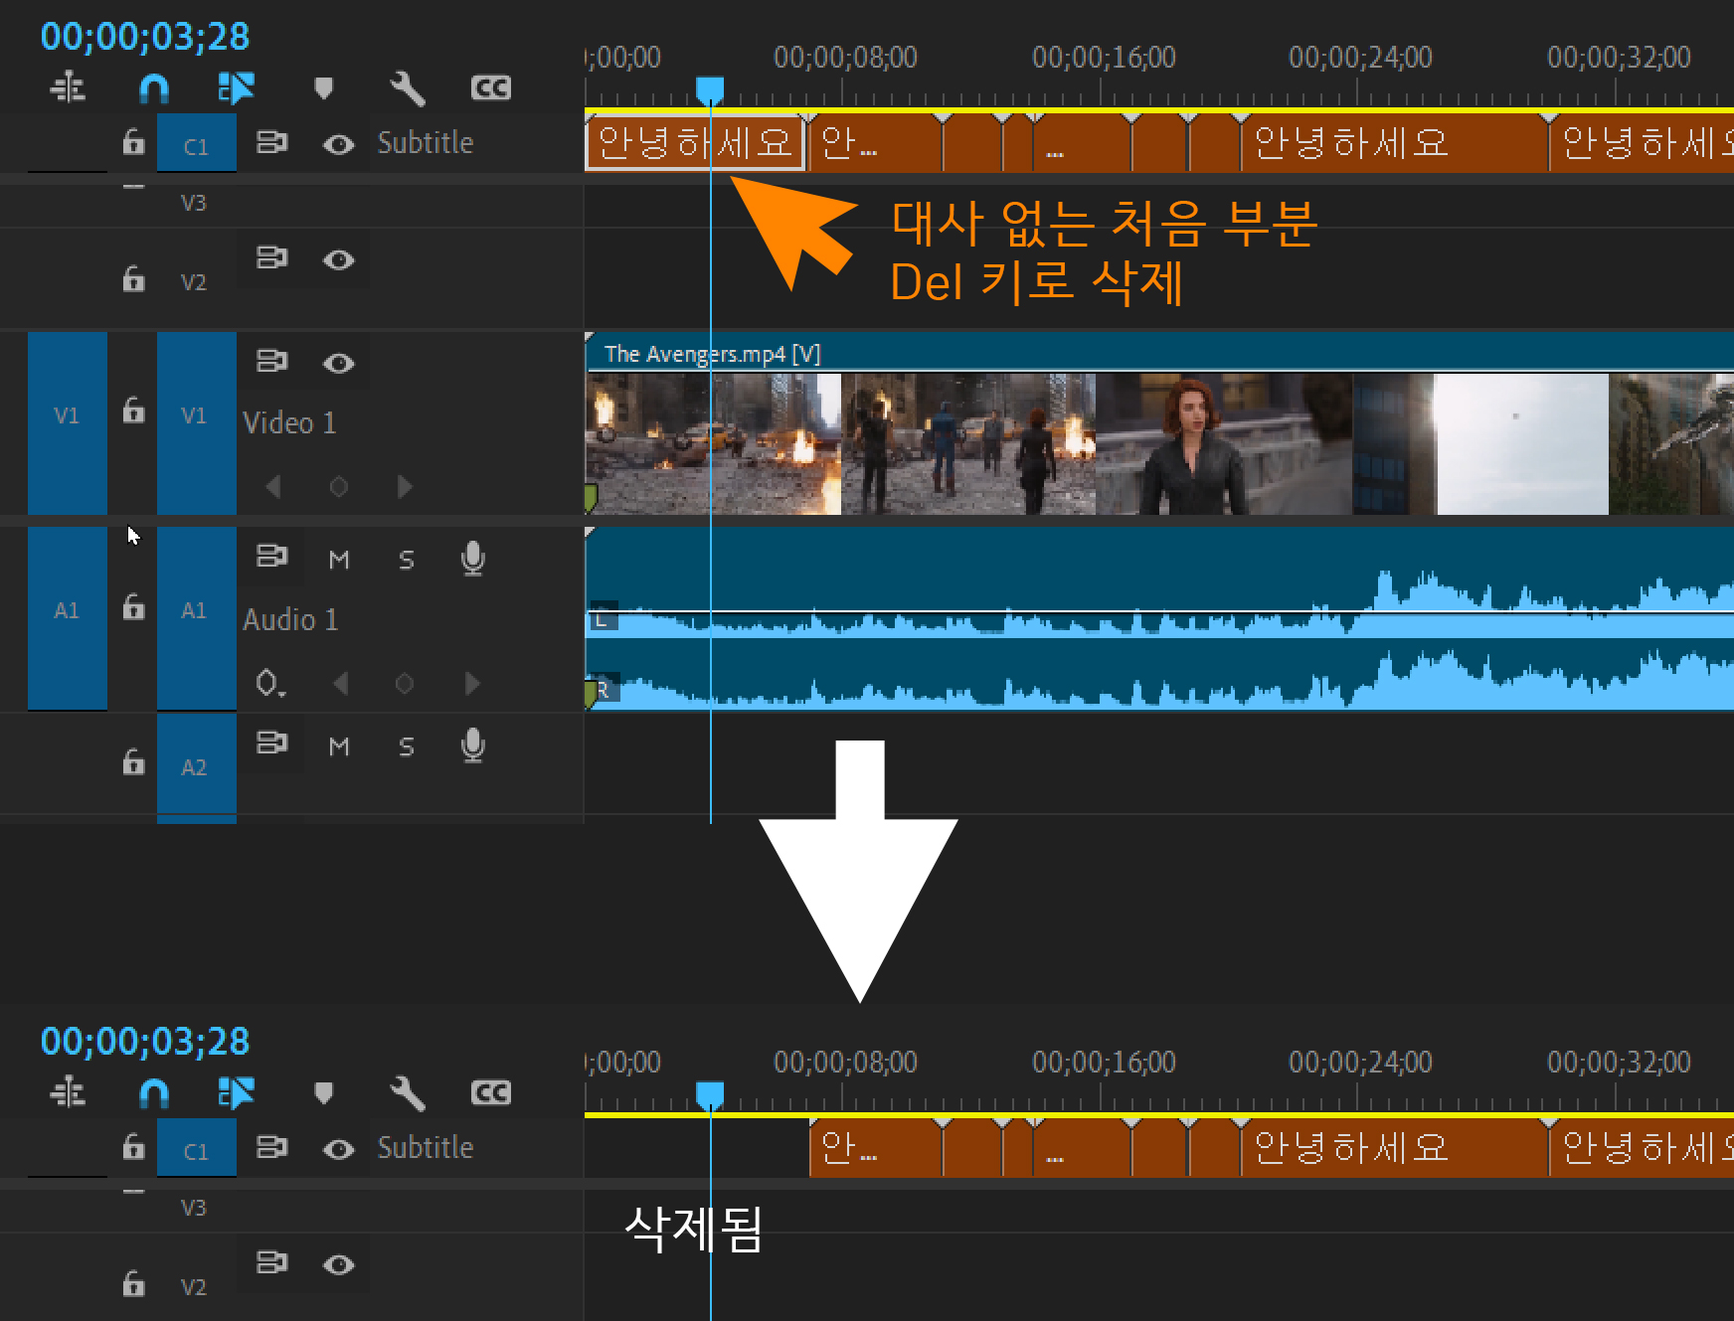Toggle sync lock on A2 track
1734x1321 pixels.
point(271,742)
